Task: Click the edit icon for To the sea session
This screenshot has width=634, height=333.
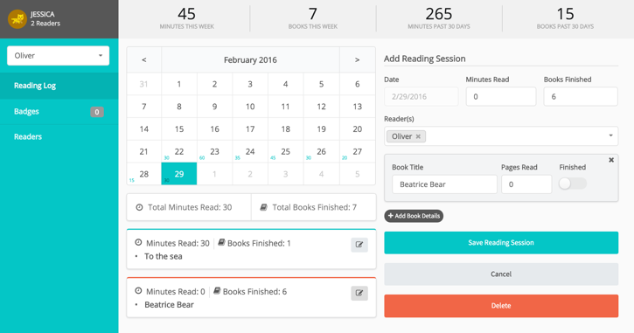Action: coord(359,245)
